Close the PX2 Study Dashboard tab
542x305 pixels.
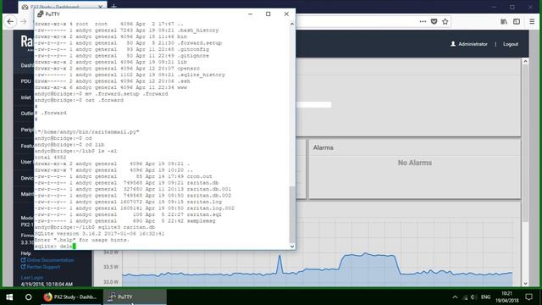click(x=100, y=7)
